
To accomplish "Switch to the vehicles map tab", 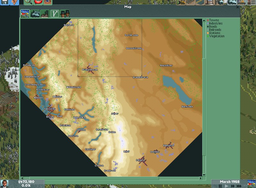I will [35, 13].
